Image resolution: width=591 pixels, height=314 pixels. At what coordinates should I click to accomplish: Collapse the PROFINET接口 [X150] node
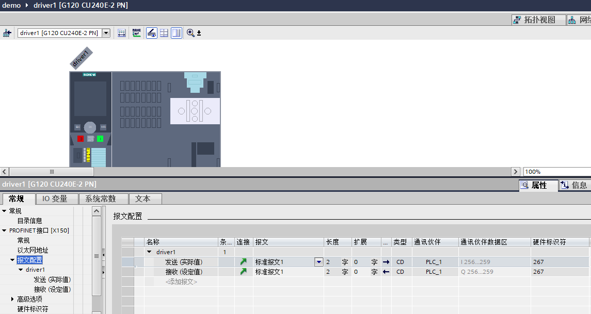point(4,230)
